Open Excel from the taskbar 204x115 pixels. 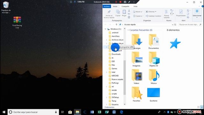click(x=99, y=112)
